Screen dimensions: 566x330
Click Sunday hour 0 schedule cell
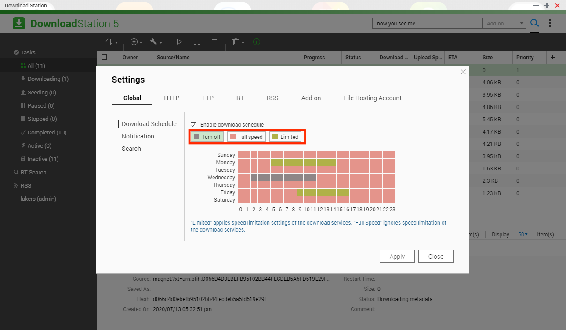coord(241,155)
